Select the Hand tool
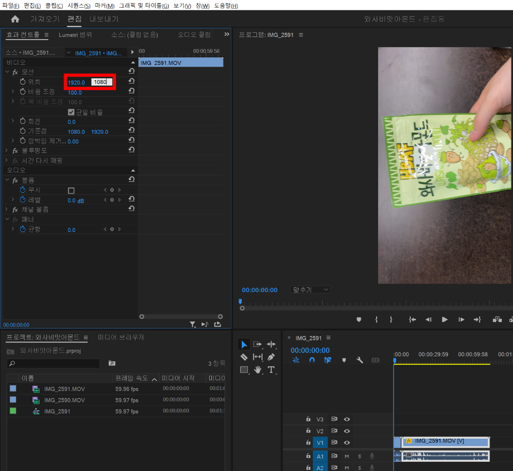This screenshot has height=471, width=513. [x=258, y=370]
